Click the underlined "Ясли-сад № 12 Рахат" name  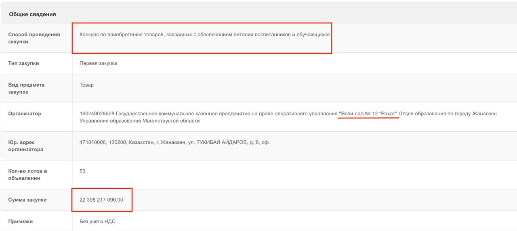[368, 114]
